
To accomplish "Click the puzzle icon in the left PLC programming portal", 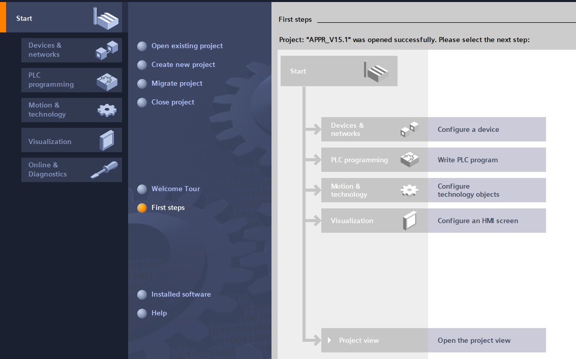I will tap(107, 81).
